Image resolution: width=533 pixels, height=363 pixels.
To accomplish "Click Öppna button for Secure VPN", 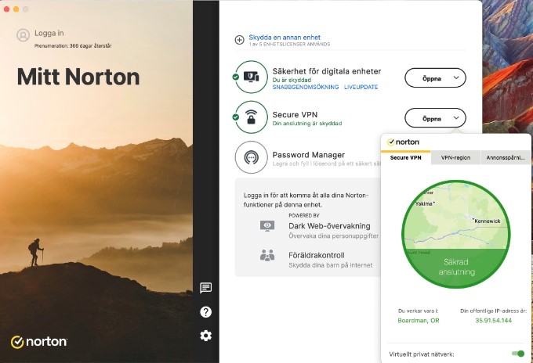I will [435, 118].
